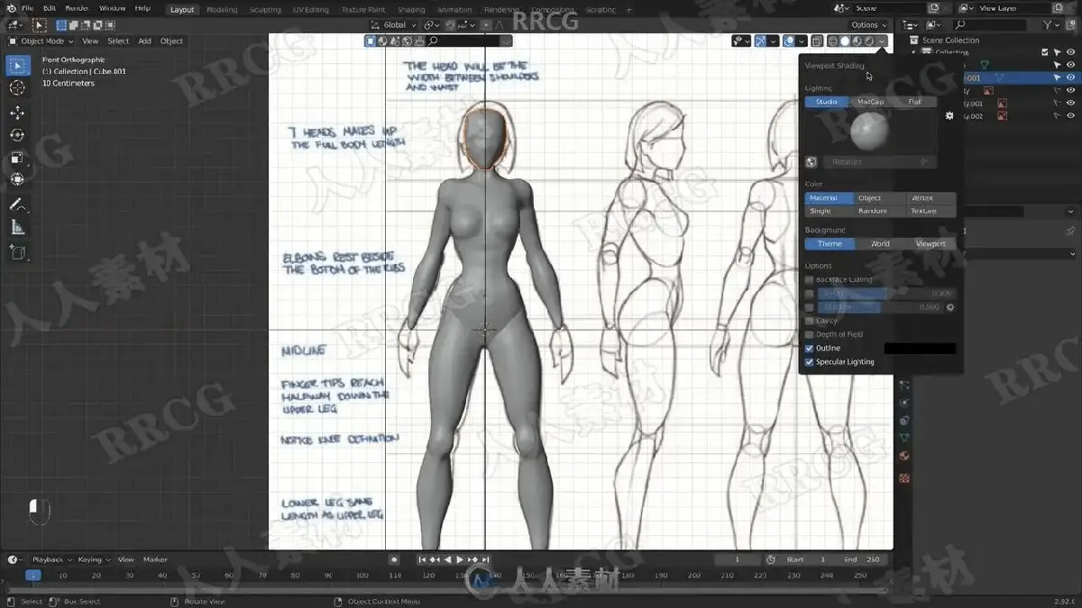This screenshot has width=1082, height=608.
Task: Adjust the Shadow intensity slider
Action: 879,307
